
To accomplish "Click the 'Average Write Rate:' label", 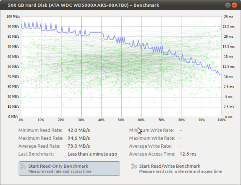I will [x=151, y=146].
